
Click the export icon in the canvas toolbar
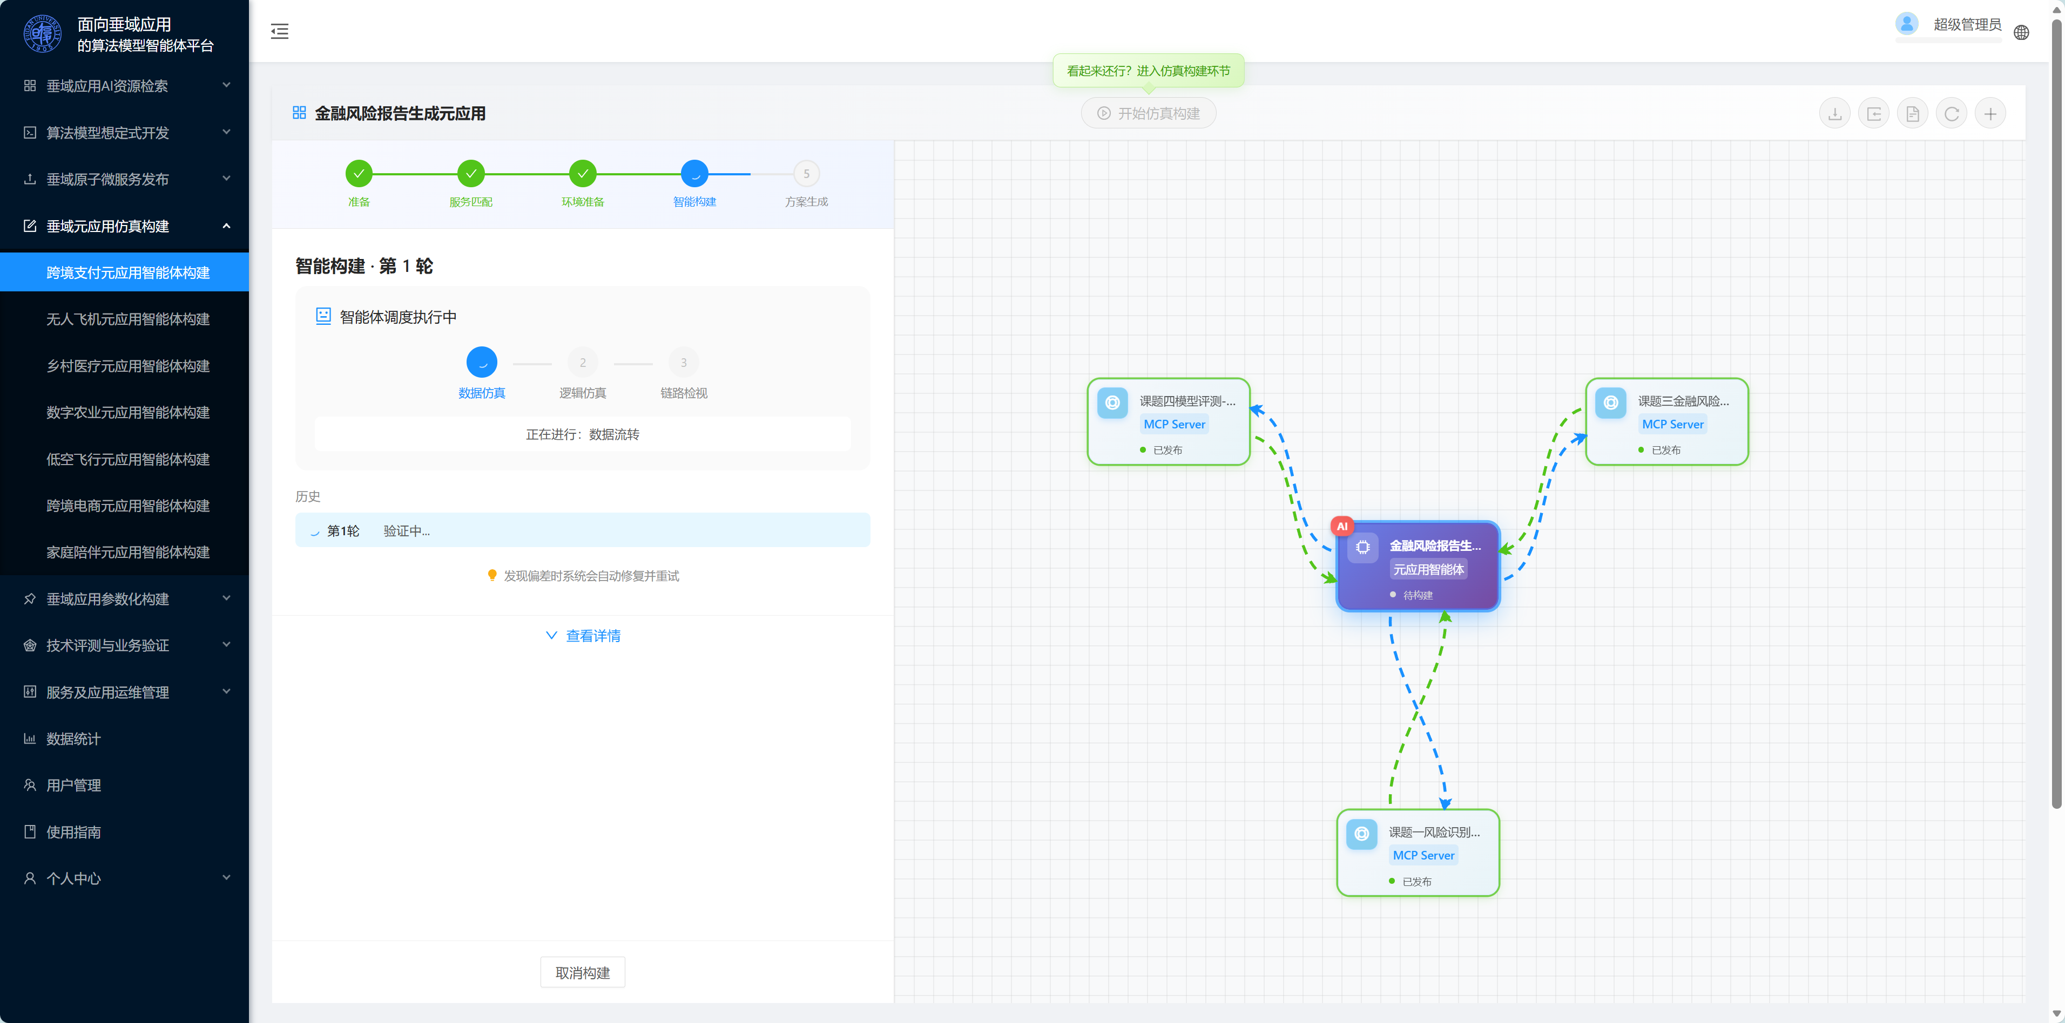click(x=1873, y=114)
